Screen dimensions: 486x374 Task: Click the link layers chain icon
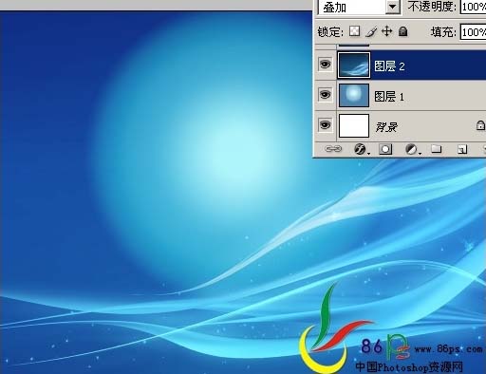(x=333, y=149)
